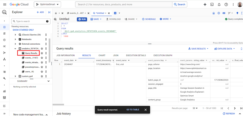The image size is (243, 116).
Task: Collapse the Explorer pane
Action: pos(49,12)
